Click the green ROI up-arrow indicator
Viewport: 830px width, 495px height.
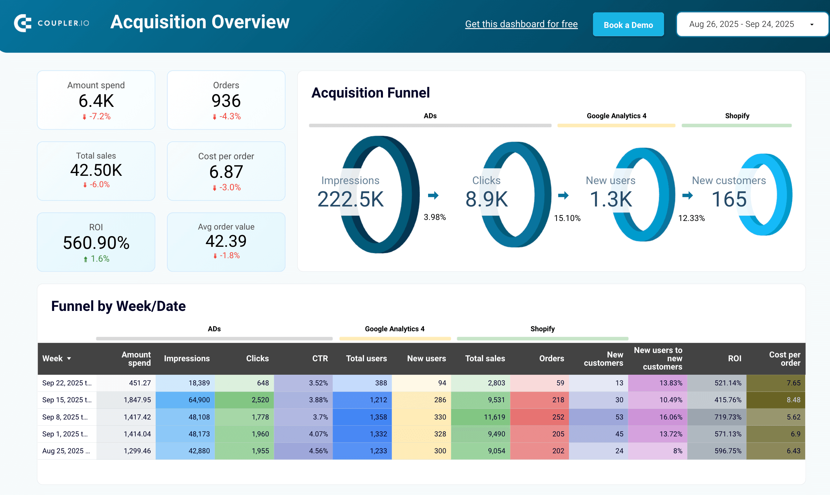(x=85, y=259)
